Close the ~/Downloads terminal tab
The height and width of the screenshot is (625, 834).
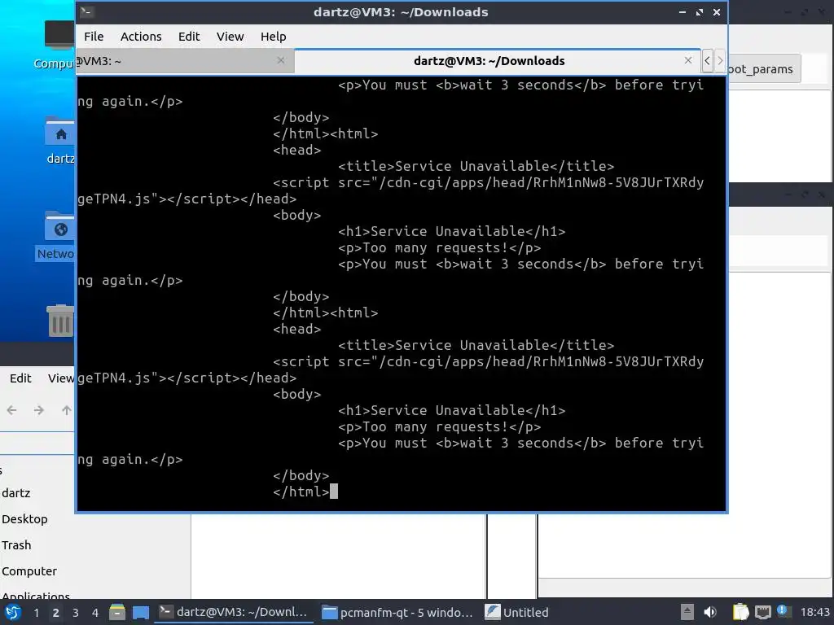pos(687,60)
